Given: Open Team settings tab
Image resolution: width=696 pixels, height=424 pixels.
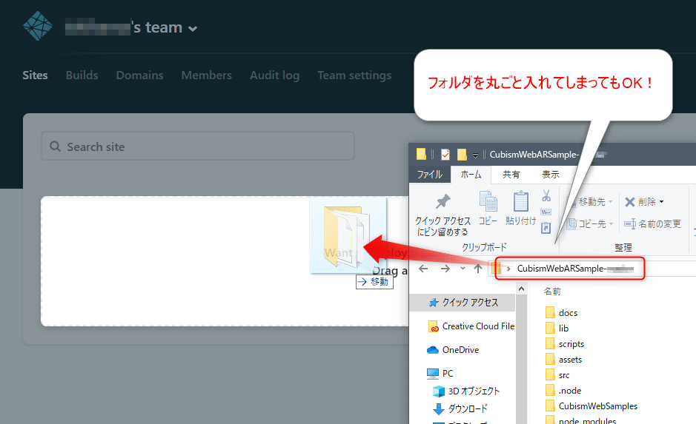Looking at the screenshot, I should (354, 75).
